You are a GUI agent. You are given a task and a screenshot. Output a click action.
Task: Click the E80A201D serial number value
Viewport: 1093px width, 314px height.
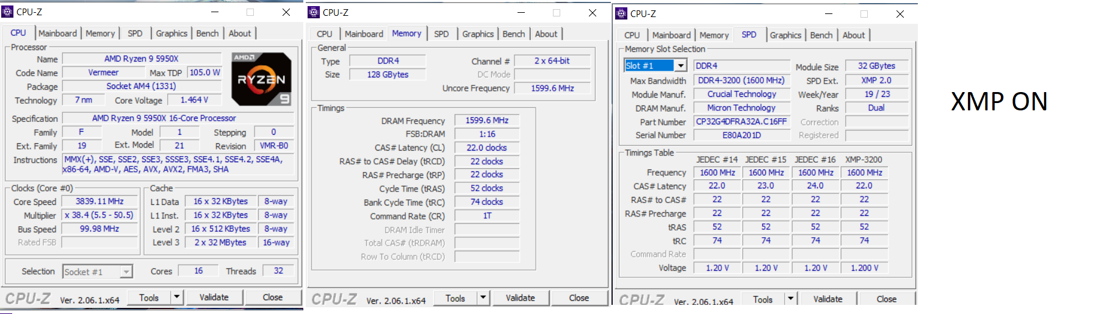(x=741, y=135)
